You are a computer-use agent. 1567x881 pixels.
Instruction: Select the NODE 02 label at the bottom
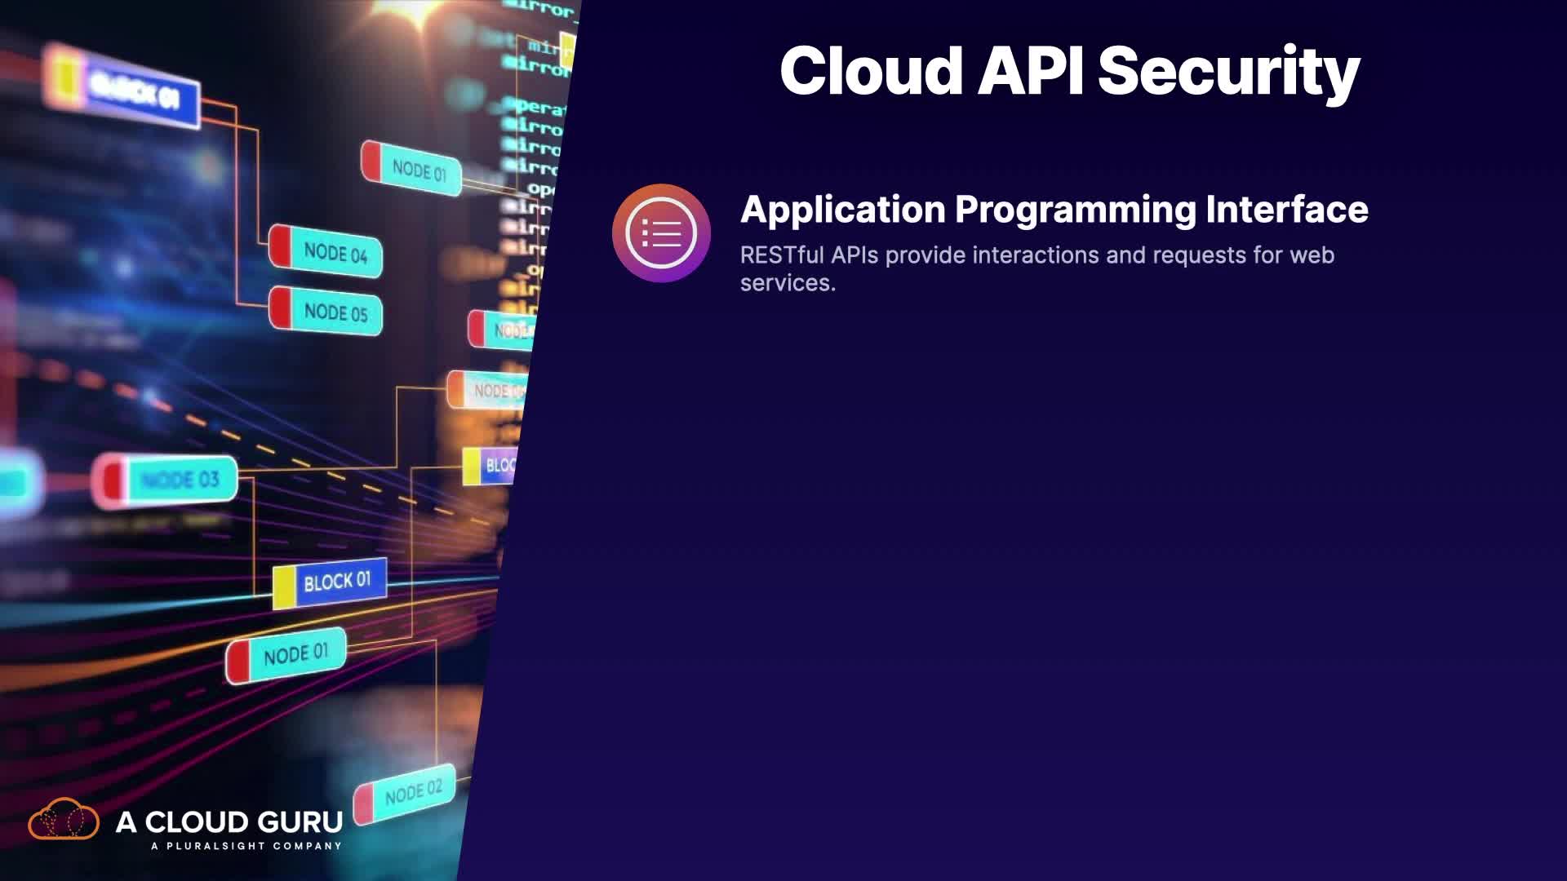pyautogui.click(x=413, y=791)
